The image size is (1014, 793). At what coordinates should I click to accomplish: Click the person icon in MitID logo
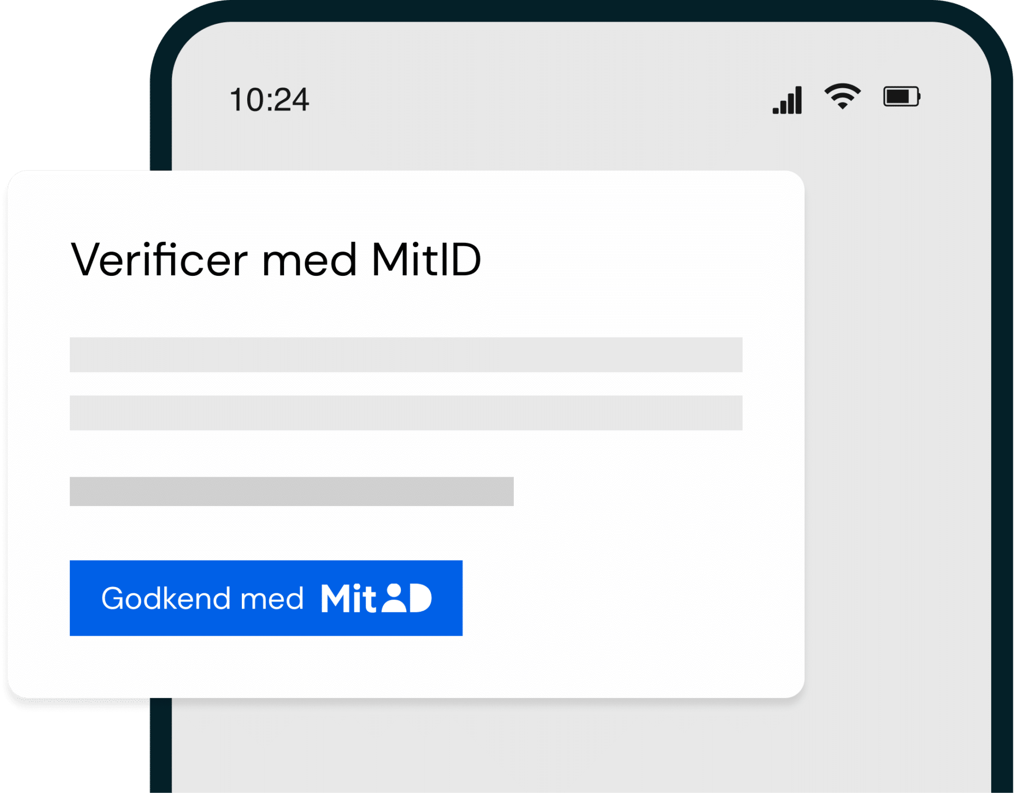click(395, 598)
